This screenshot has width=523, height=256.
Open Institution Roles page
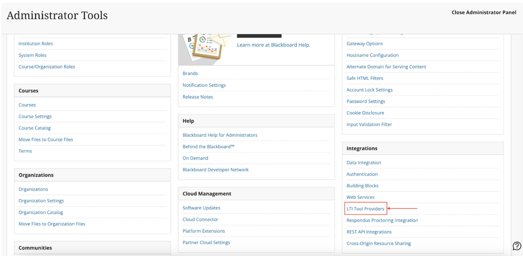pos(36,44)
